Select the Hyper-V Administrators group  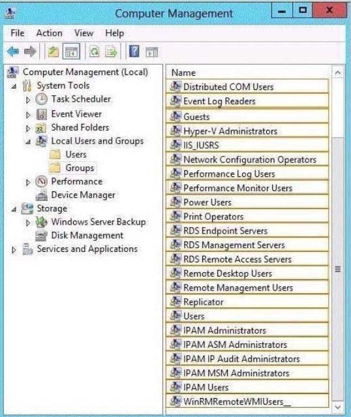point(247,131)
